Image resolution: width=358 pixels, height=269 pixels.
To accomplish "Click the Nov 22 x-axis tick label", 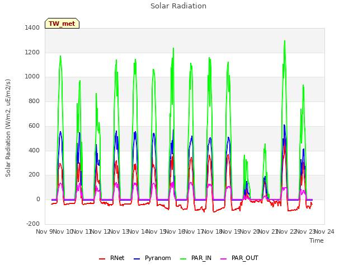I will tap(287, 231).
